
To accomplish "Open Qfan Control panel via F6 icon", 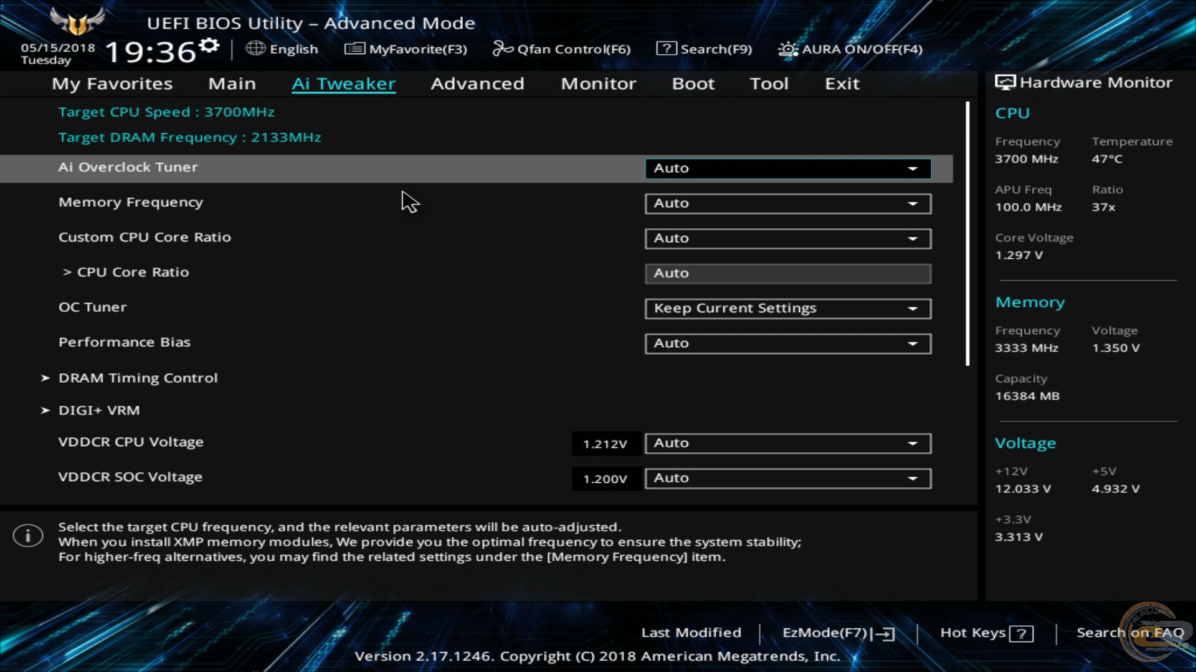I will [562, 47].
